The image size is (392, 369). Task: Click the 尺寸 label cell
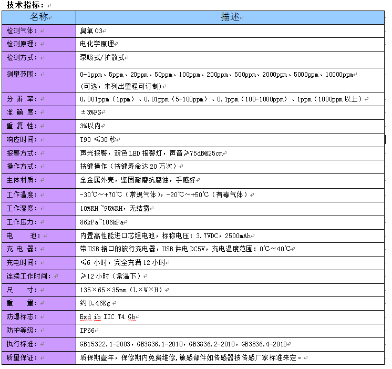coord(39,290)
